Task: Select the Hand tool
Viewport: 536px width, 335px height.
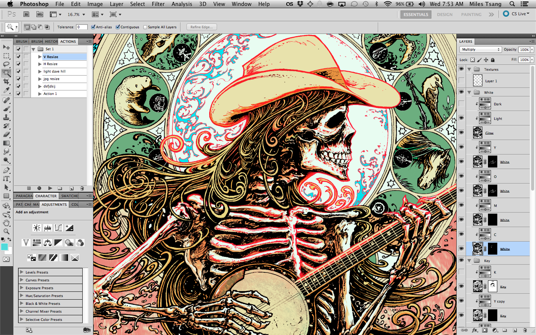Action: [x=6, y=223]
